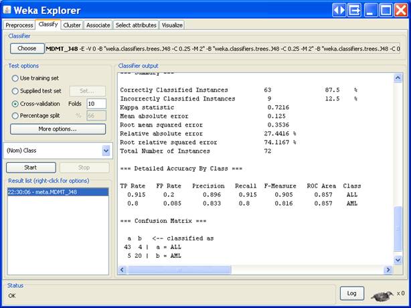Click the ALL class accuracy row
This screenshot has height=308, width=411.
(x=242, y=195)
